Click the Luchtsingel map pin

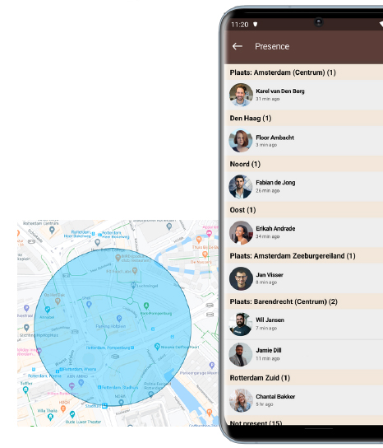[x=133, y=285]
